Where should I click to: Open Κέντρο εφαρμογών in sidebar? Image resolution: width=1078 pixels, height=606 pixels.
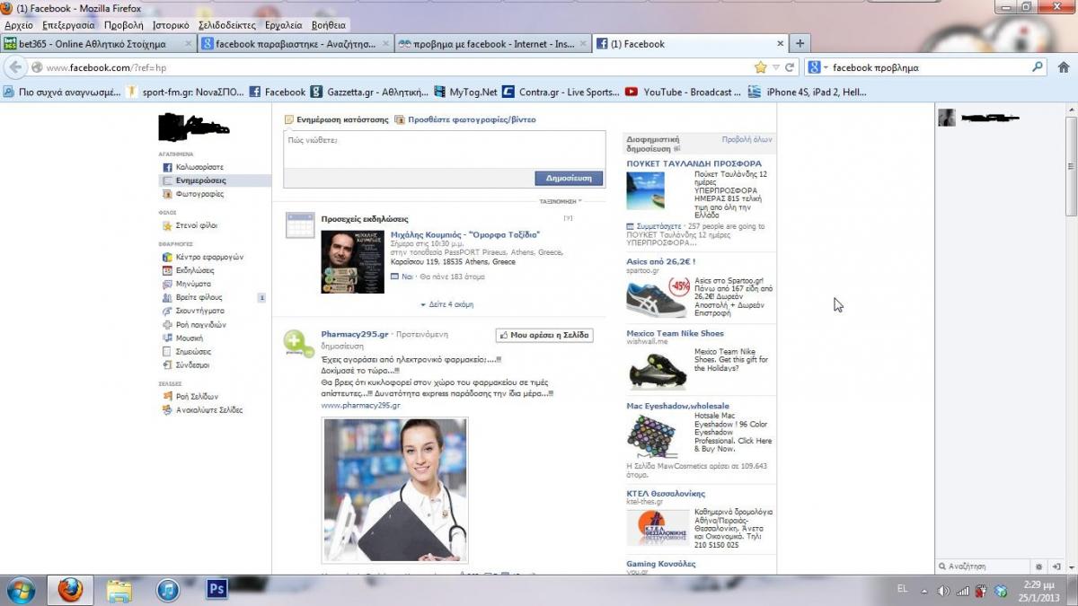point(208,257)
